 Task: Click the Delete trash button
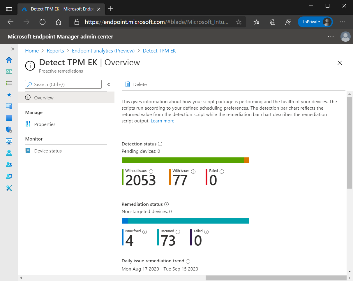[x=136, y=84]
